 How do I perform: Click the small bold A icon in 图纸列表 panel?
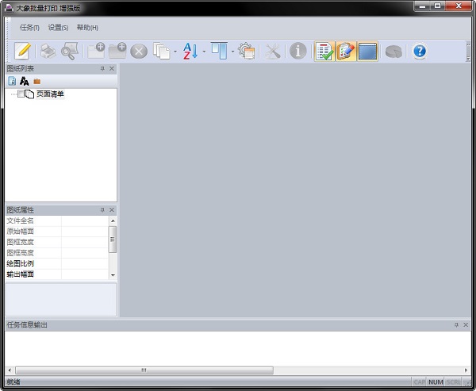(x=24, y=82)
